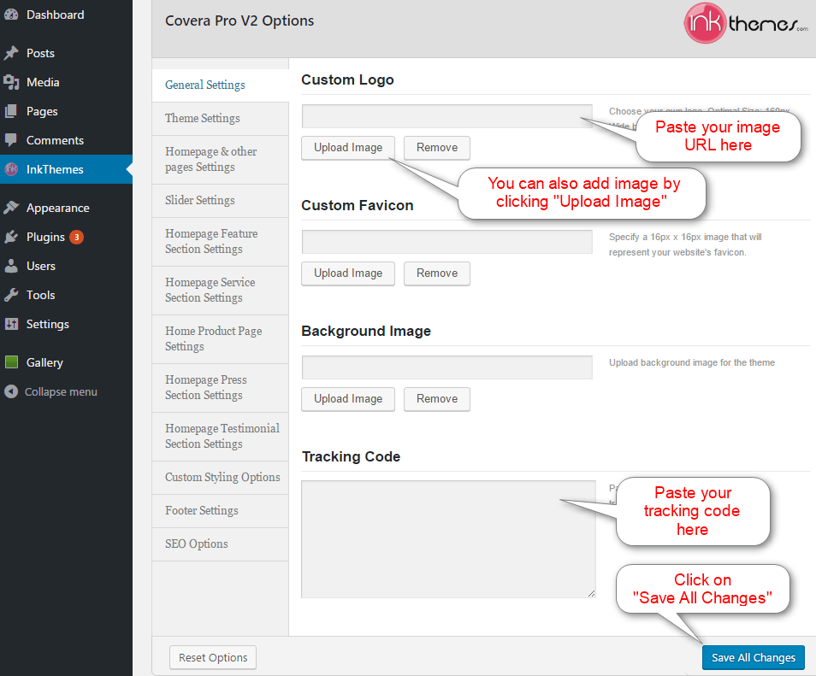Click the Comments speech bubble icon
Viewport: 816px width, 676px height.
(11, 140)
